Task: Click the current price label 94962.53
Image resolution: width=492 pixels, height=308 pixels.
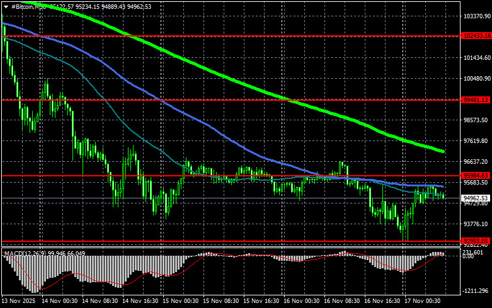Action: [476, 198]
